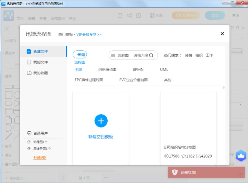Click the 疫情 hot search keyword
This screenshot has height=183, width=248.
(189, 55)
